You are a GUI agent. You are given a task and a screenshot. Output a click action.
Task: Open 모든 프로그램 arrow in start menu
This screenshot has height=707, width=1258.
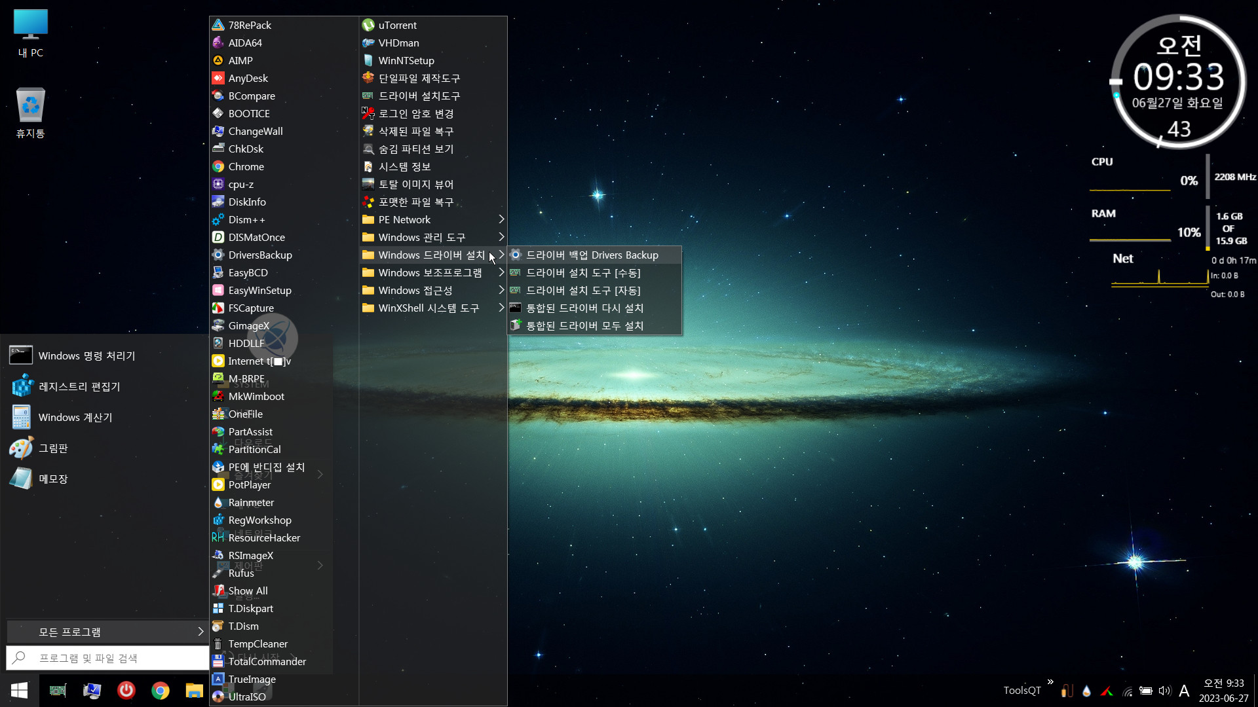point(200,632)
